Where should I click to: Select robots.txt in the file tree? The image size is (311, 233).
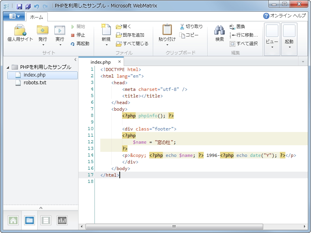[x=34, y=83]
